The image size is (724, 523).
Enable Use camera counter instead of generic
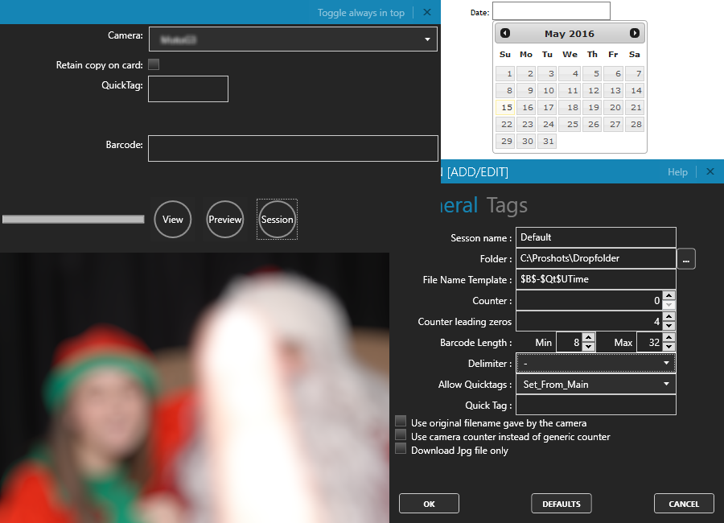click(401, 435)
